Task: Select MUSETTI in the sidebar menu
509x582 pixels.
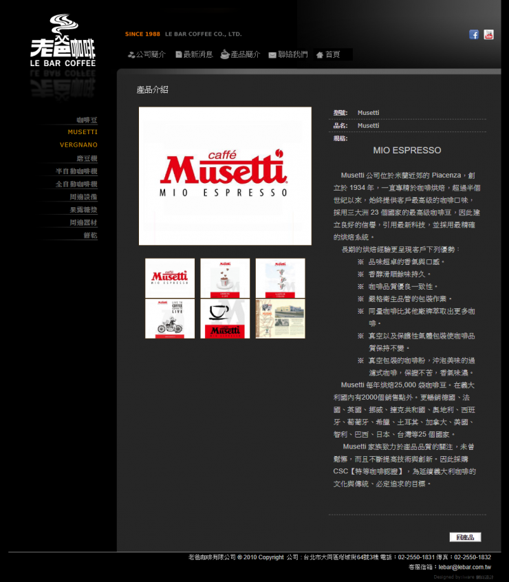Action: click(83, 131)
